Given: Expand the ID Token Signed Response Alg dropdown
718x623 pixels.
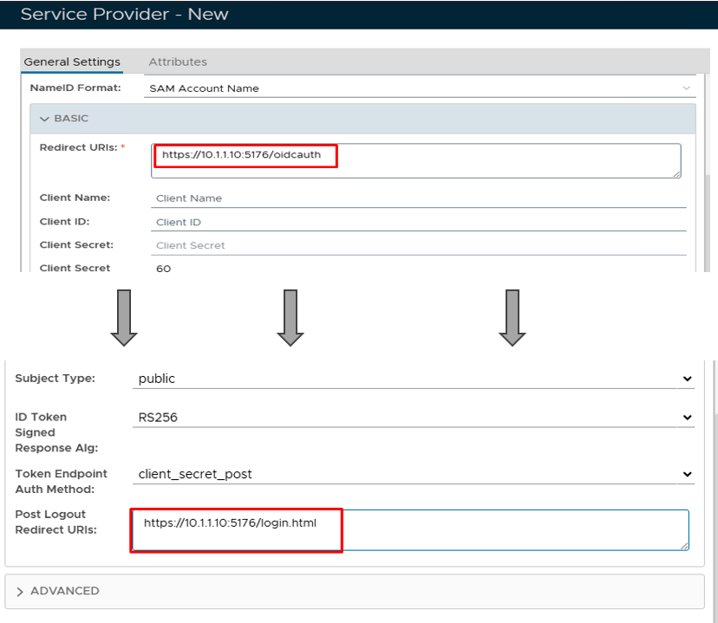Looking at the screenshot, I should click(x=415, y=418).
